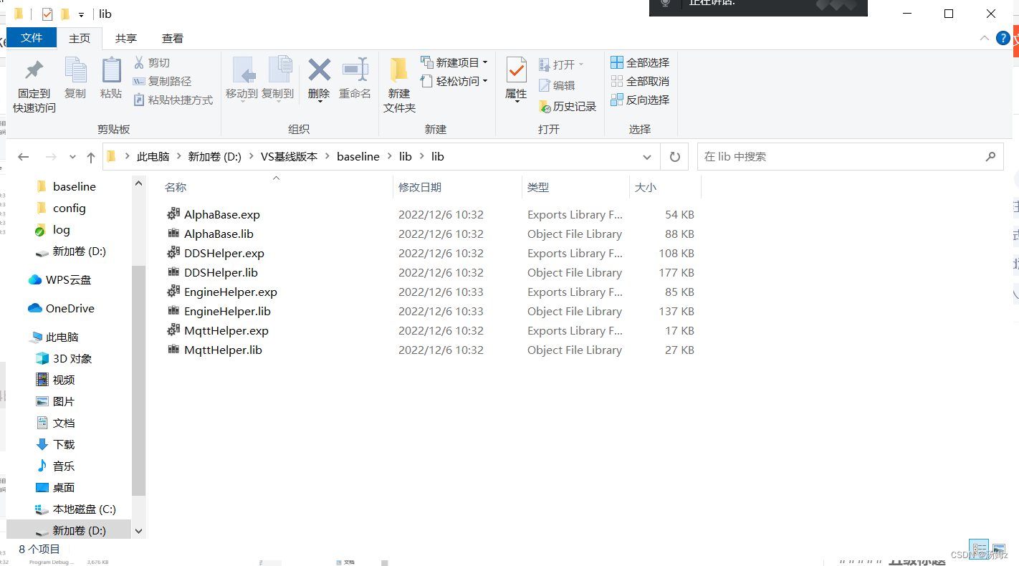Click the Edit (编辑) command

[557, 85]
